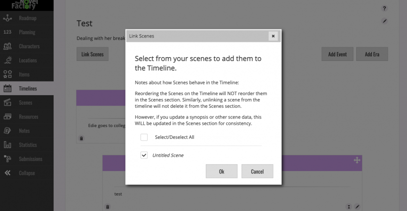Click the Select/Deselect All label
This screenshot has width=407, height=211.
174,137
